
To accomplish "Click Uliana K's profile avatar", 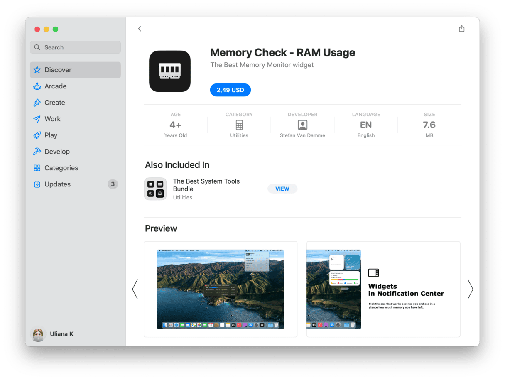I will click(x=38, y=334).
